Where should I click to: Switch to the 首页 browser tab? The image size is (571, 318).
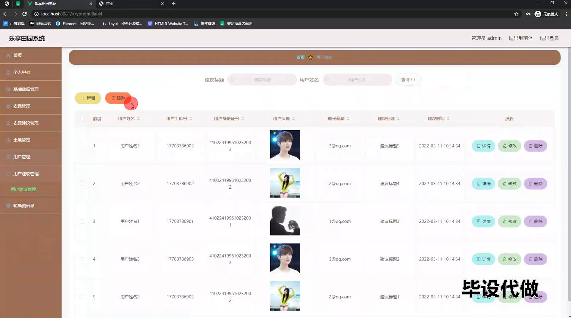pos(132,4)
